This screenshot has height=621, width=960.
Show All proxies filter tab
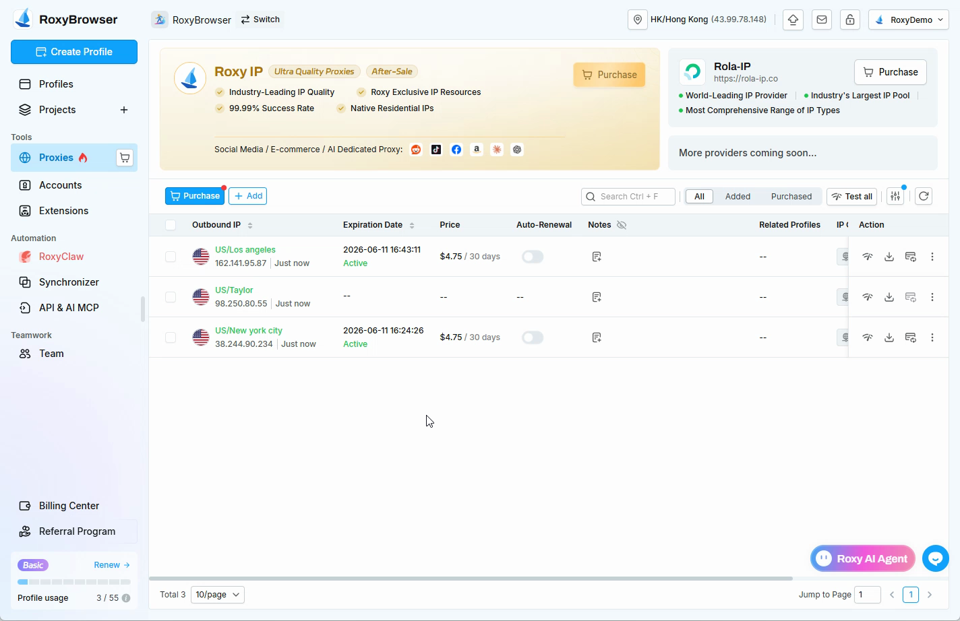tap(700, 197)
